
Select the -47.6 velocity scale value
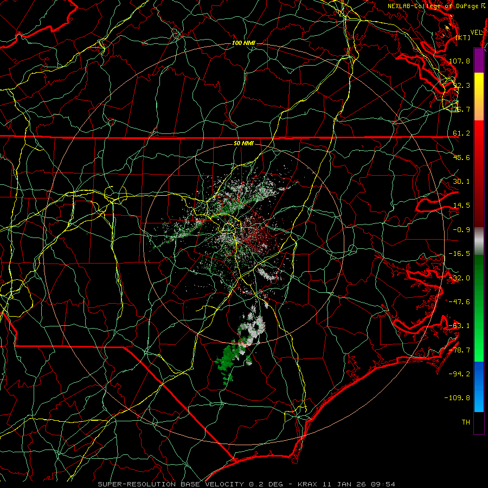tap(459, 302)
